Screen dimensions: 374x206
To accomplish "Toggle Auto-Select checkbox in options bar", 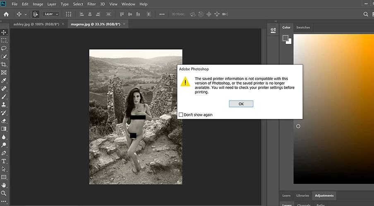I will [36, 14].
